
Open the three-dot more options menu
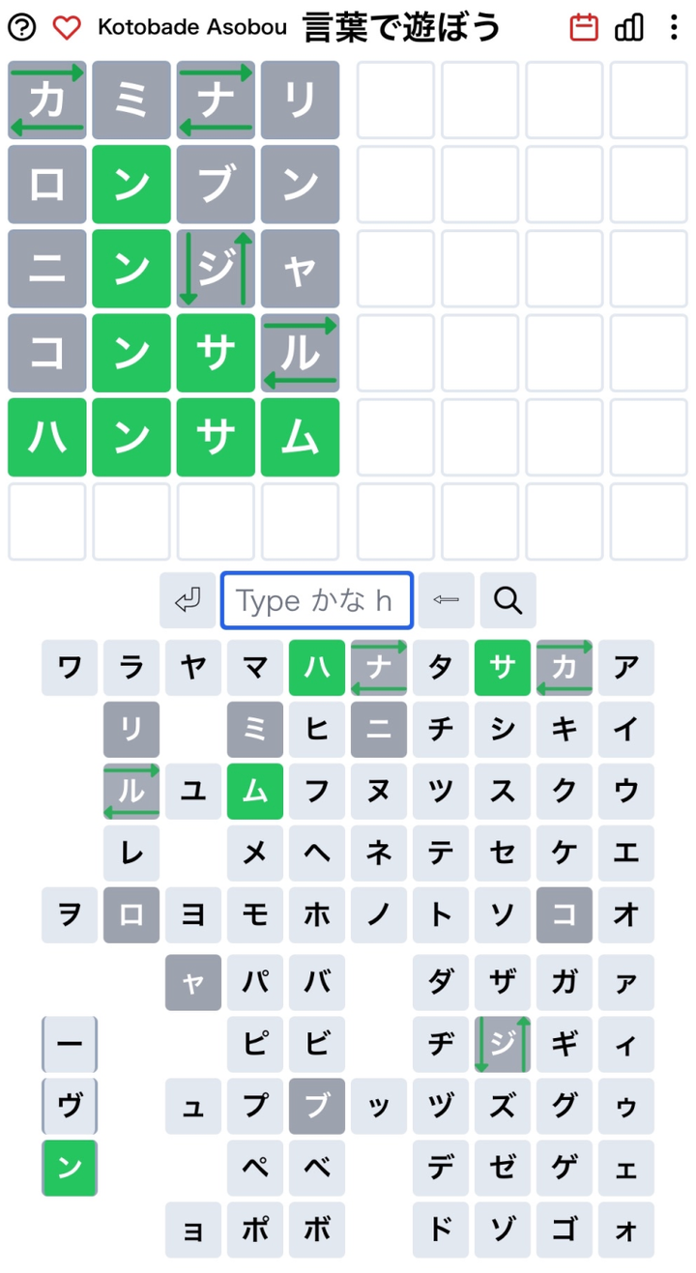[674, 28]
